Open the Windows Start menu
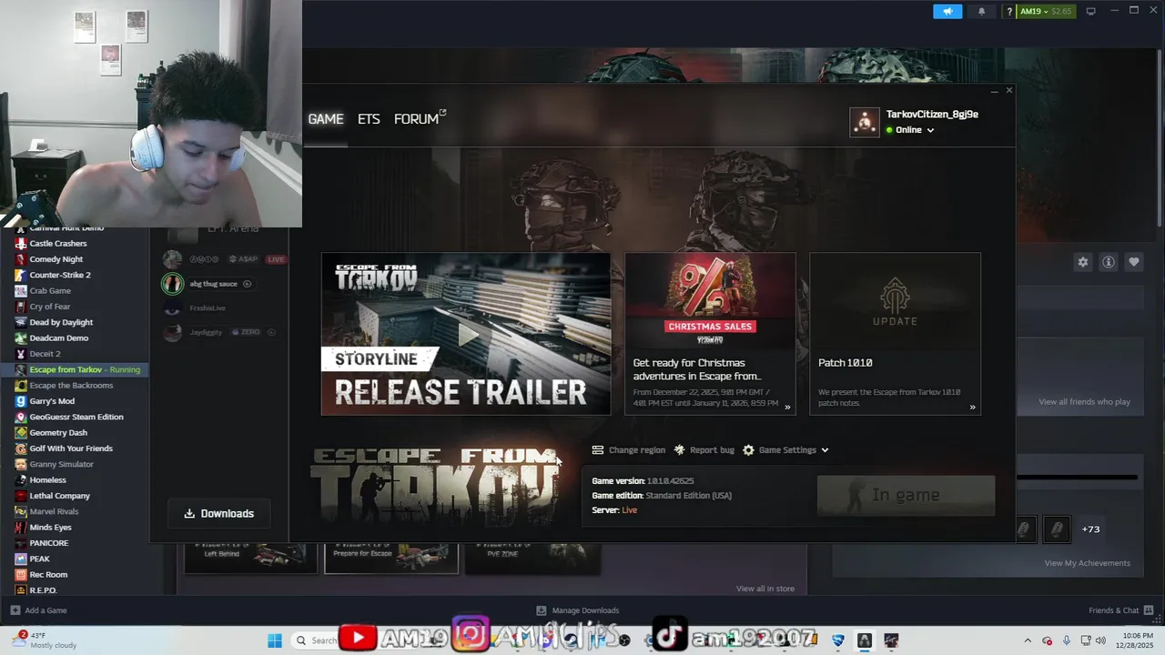This screenshot has width=1165, height=655. (x=275, y=640)
